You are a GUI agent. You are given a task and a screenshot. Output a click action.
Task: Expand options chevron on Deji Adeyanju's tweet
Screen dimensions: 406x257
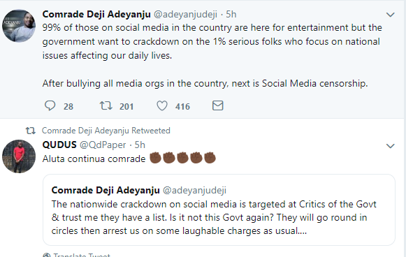(x=390, y=15)
